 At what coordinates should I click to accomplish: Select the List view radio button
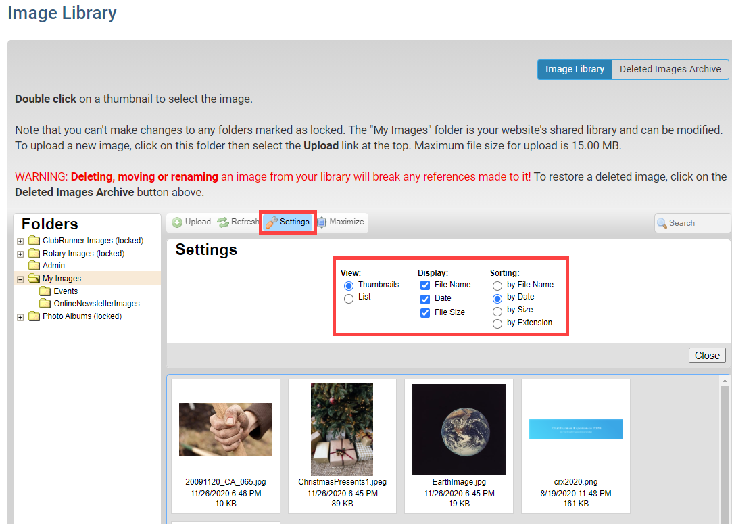coord(349,298)
